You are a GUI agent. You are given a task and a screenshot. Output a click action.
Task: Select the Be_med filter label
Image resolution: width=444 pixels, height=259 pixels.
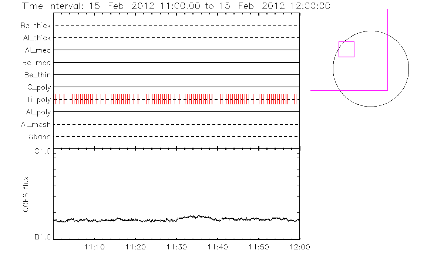tap(37, 63)
